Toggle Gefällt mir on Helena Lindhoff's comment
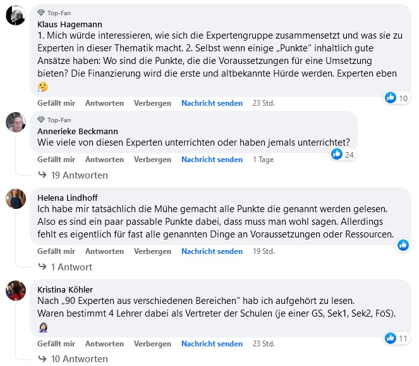 (56, 251)
